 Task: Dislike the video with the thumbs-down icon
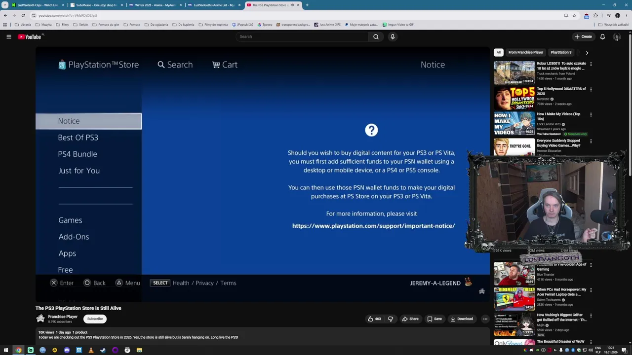[391, 319]
